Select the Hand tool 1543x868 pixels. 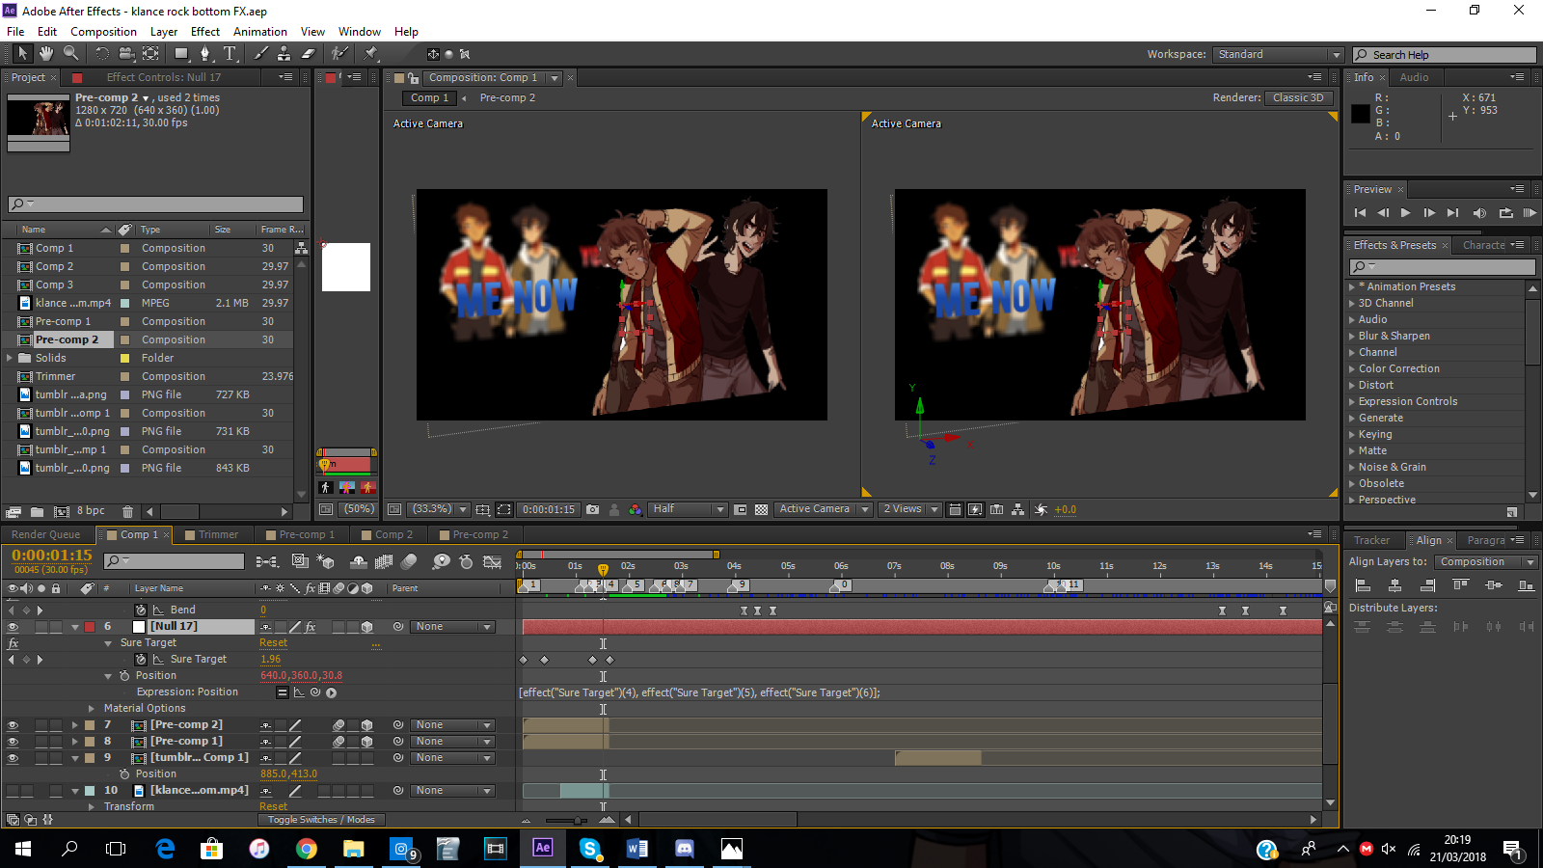point(45,54)
